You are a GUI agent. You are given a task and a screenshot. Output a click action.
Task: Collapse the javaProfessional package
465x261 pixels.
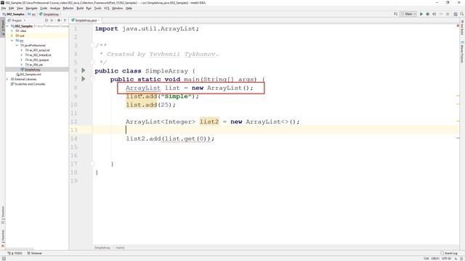[17, 45]
